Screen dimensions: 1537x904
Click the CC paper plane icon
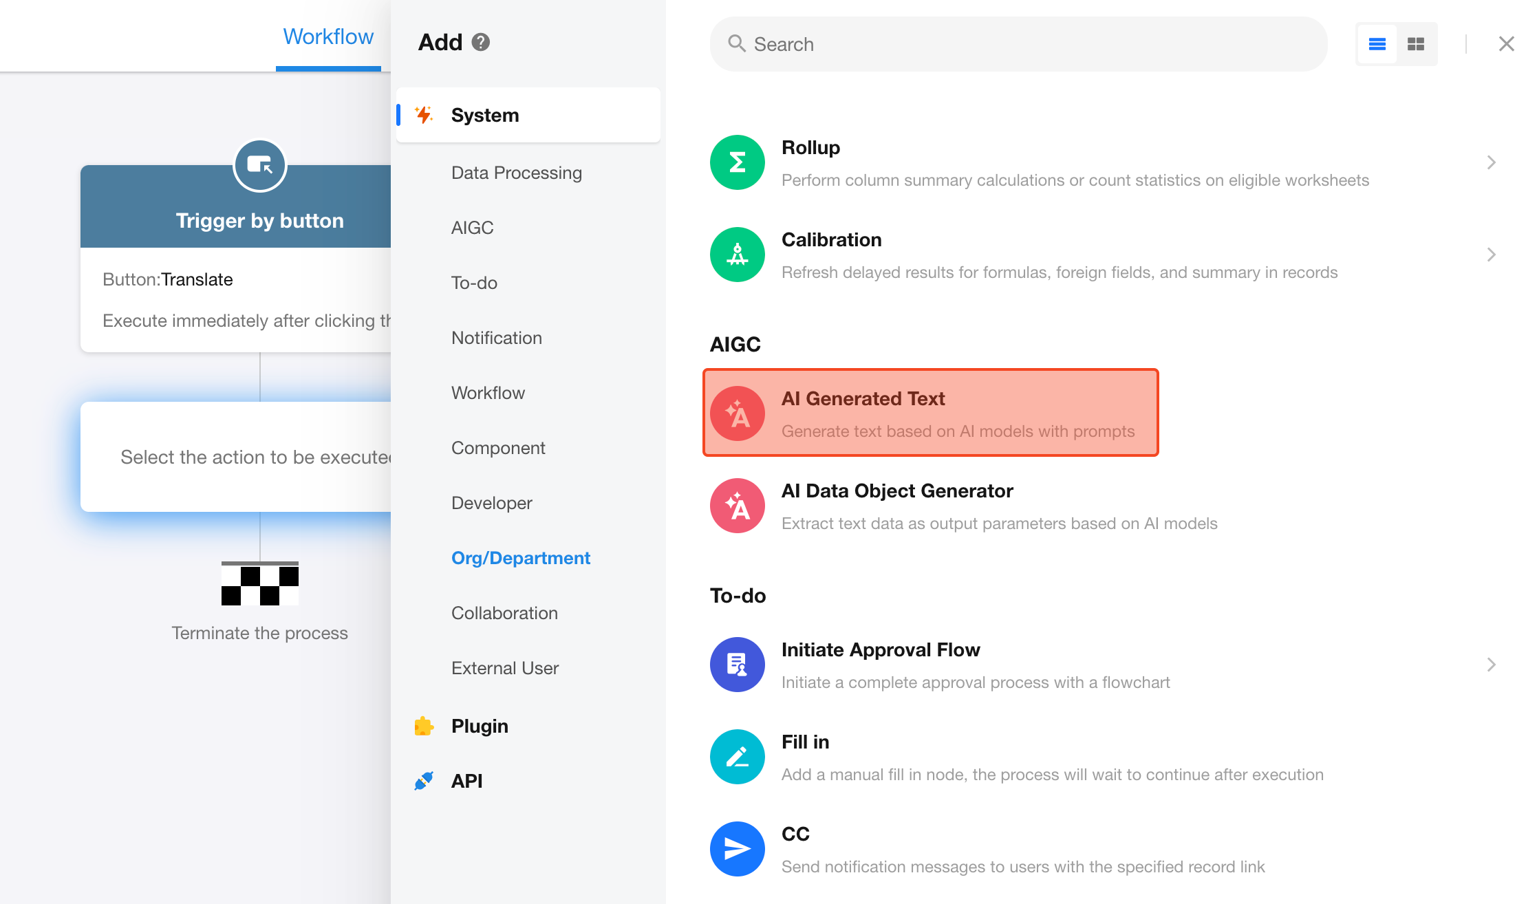click(x=737, y=849)
